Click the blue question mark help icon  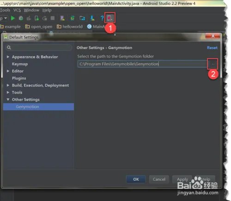[x=102, y=18]
